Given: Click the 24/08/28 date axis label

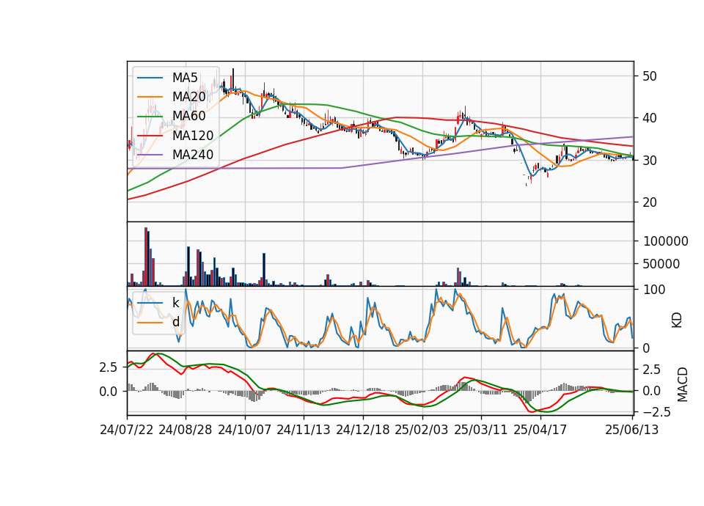Looking at the screenshot, I should pos(186,430).
